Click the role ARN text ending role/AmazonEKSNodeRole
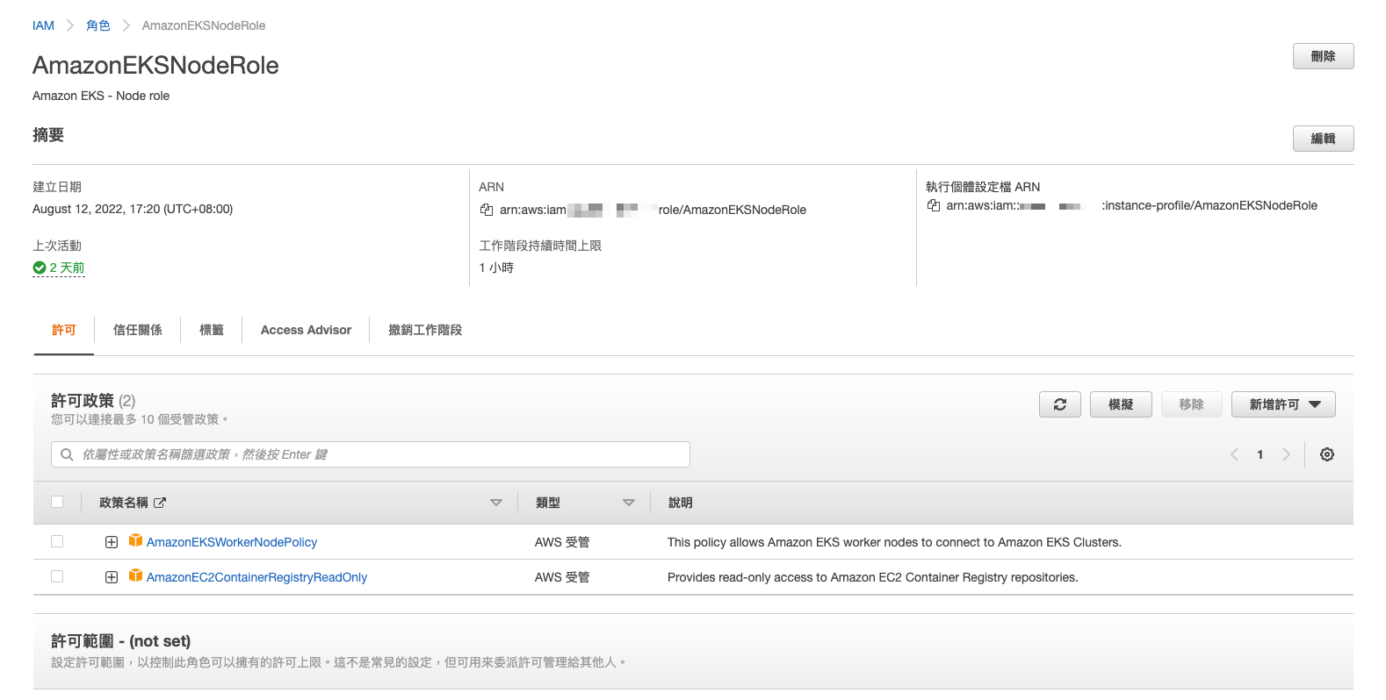This screenshot has width=1386, height=700. click(653, 210)
